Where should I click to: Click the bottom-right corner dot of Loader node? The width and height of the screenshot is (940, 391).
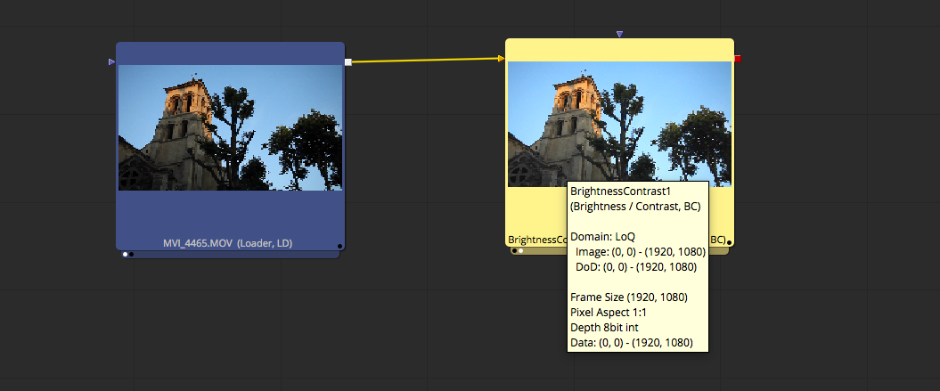[x=339, y=246]
